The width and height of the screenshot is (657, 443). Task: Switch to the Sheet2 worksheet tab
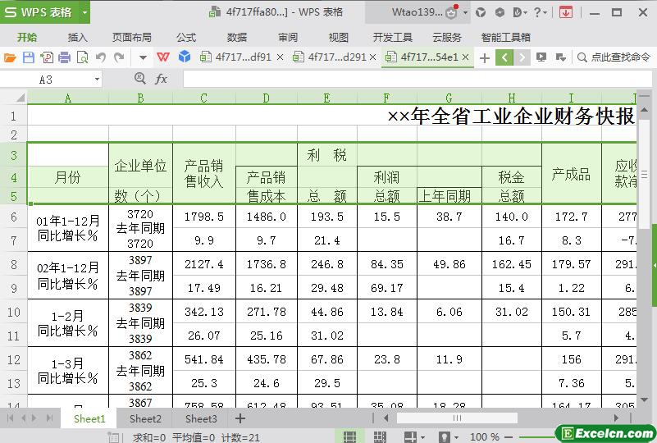(145, 418)
